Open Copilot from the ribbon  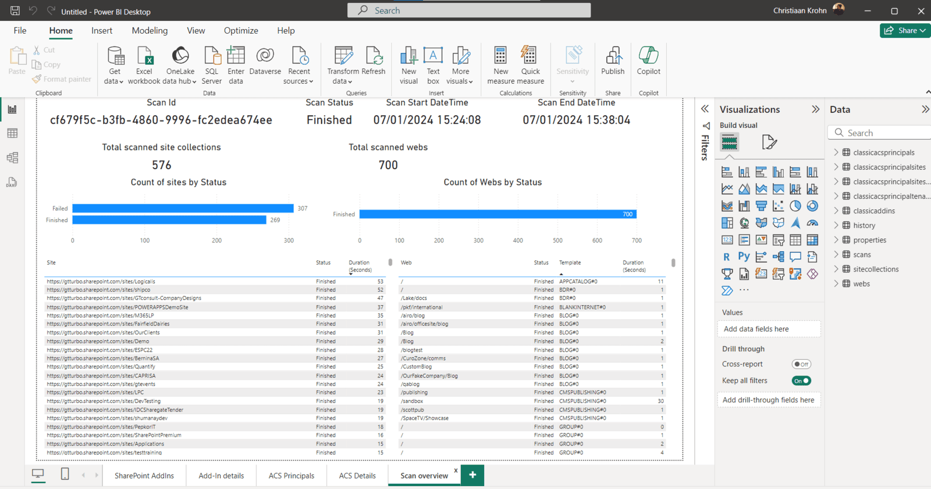(x=648, y=62)
